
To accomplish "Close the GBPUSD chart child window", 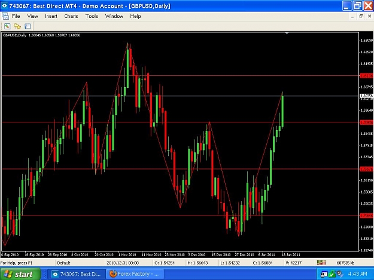I will coord(369,16).
